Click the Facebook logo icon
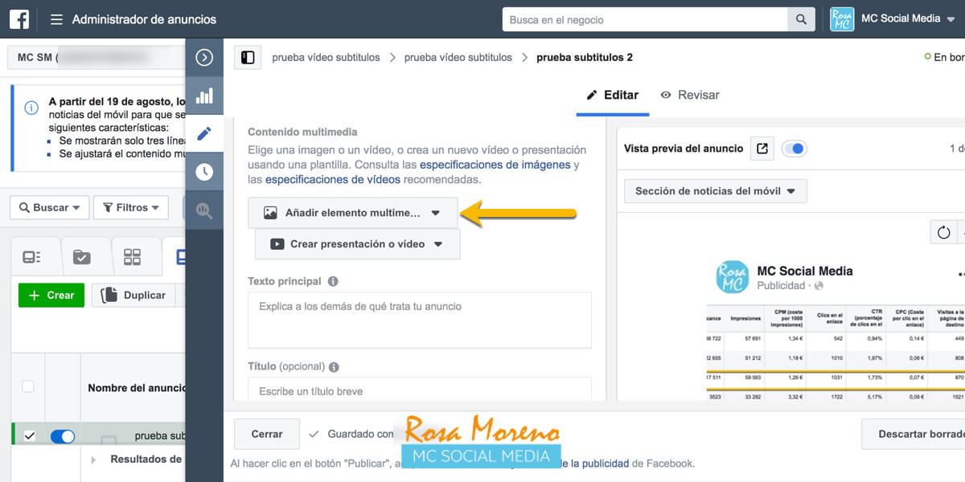Viewport: 965px width, 482px height. [x=19, y=19]
